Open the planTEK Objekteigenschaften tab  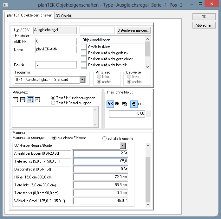point(30,15)
